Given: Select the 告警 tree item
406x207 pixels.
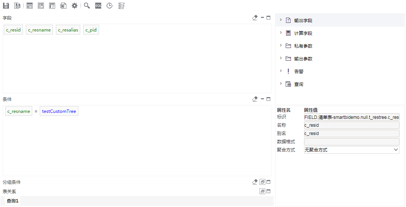Looking at the screenshot, I should (299, 71).
